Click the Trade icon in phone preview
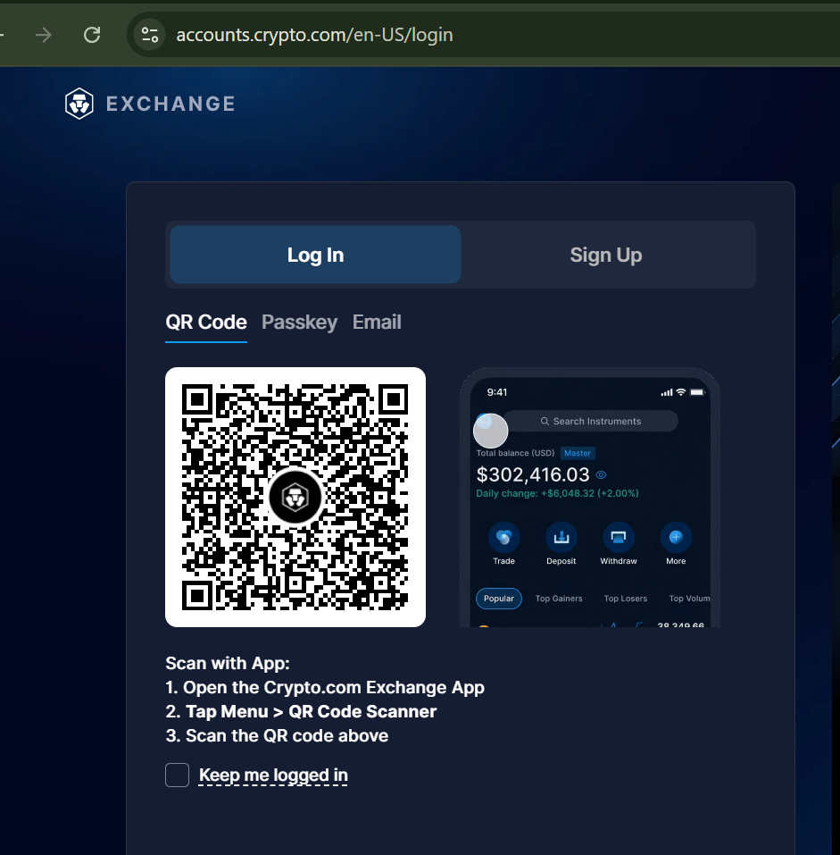Viewport: 840px width, 855px height. pos(503,538)
